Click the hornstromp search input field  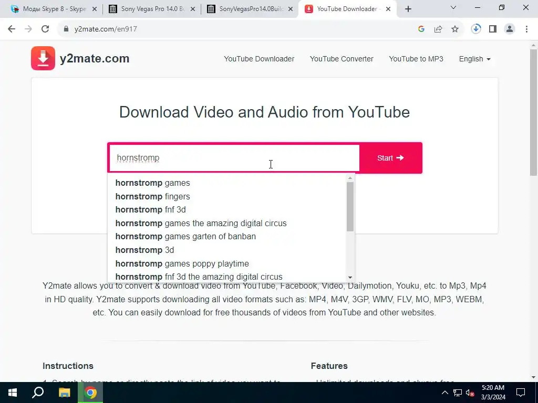(x=234, y=158)
